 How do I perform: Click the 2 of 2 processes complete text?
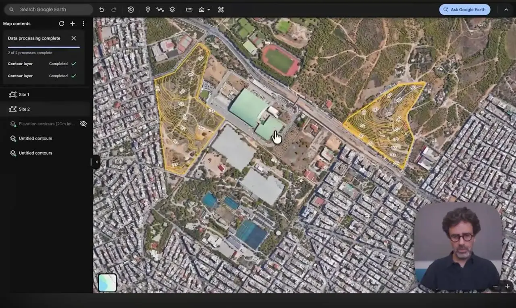pos(30,53)
